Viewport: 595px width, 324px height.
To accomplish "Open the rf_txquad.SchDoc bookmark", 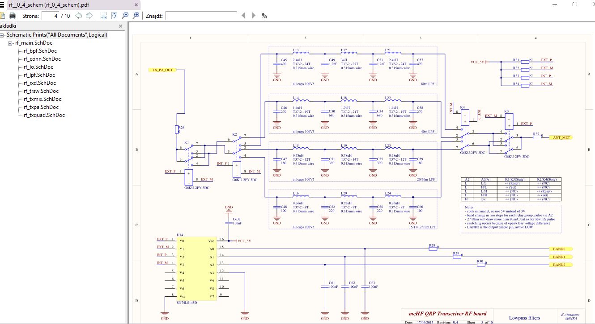I will (x=44, y=115).
